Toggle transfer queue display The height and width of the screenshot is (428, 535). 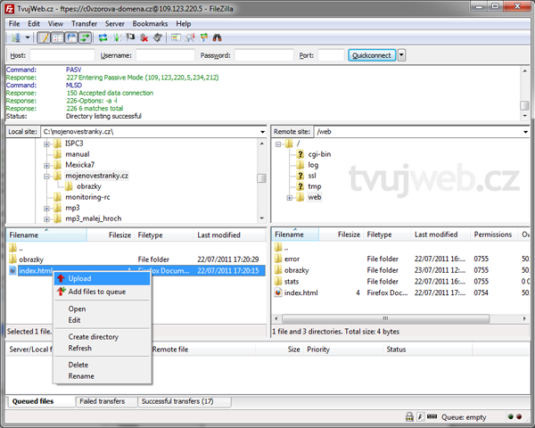pyautogui.click(x=85, y=37)
